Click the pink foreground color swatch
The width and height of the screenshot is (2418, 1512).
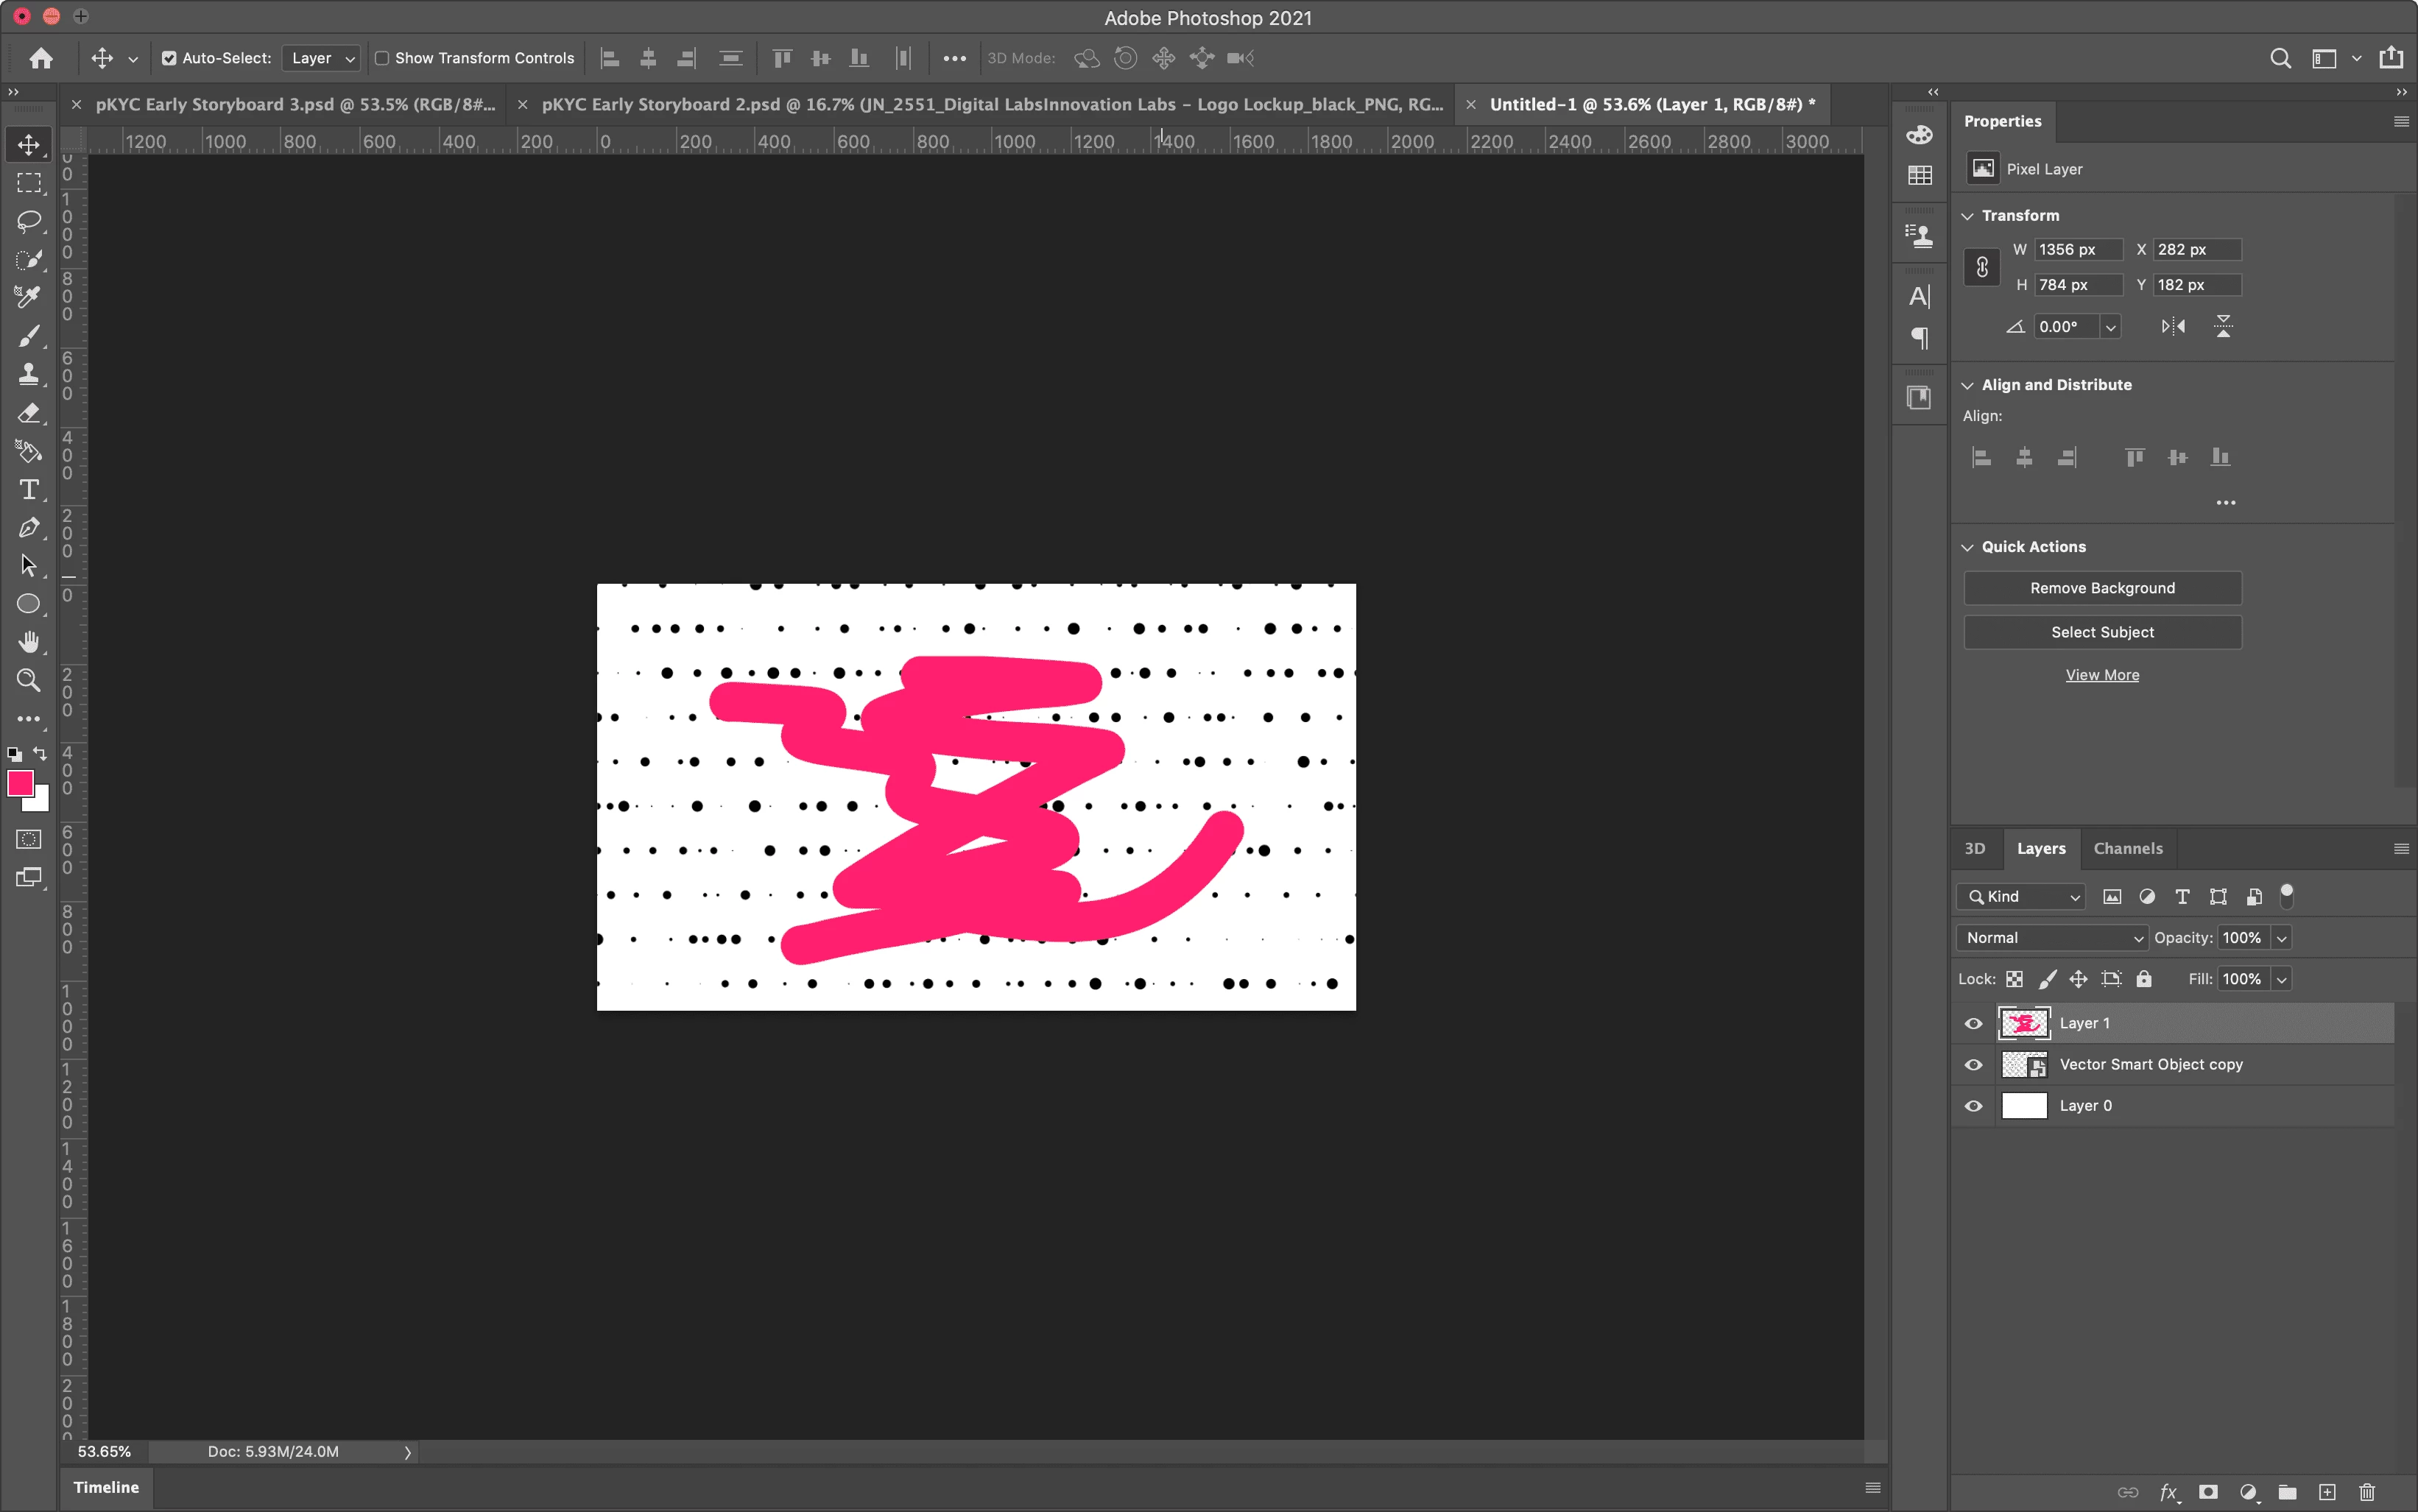coord(20,783)
